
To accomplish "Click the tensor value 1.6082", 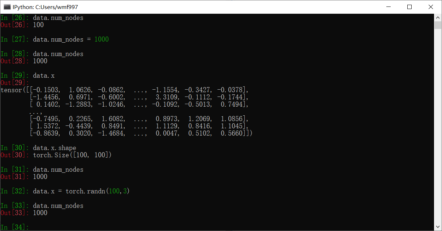I will (x=113, y=119).
